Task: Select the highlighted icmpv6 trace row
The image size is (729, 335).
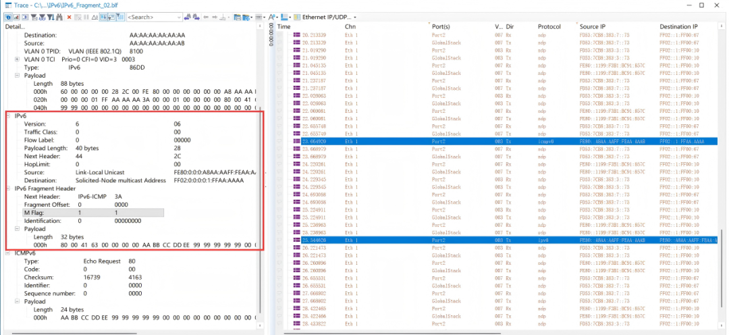Action: pos(500,141)
